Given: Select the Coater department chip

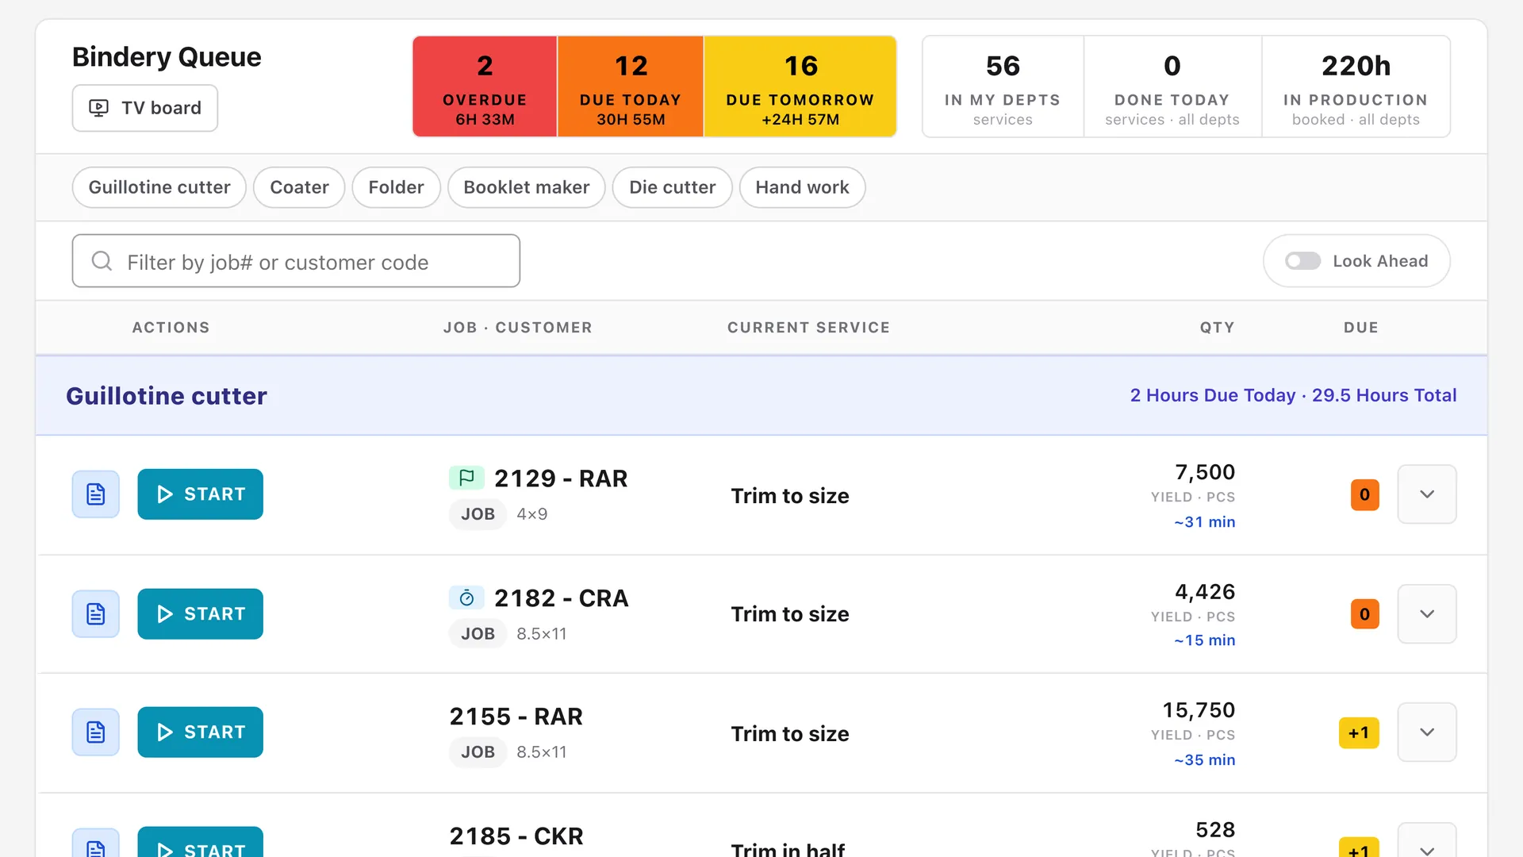Looking at the screenshot, I should point(299,187).
